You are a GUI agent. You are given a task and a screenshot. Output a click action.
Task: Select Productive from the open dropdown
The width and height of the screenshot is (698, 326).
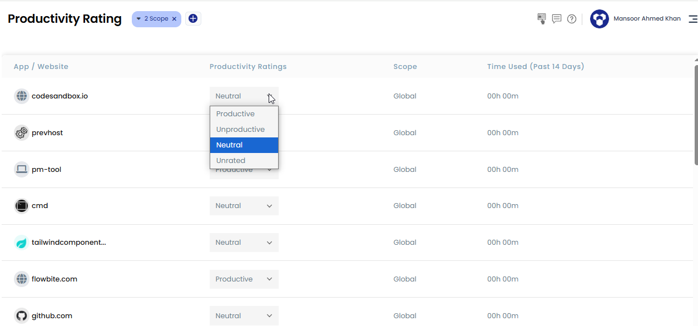click(244, 113)
